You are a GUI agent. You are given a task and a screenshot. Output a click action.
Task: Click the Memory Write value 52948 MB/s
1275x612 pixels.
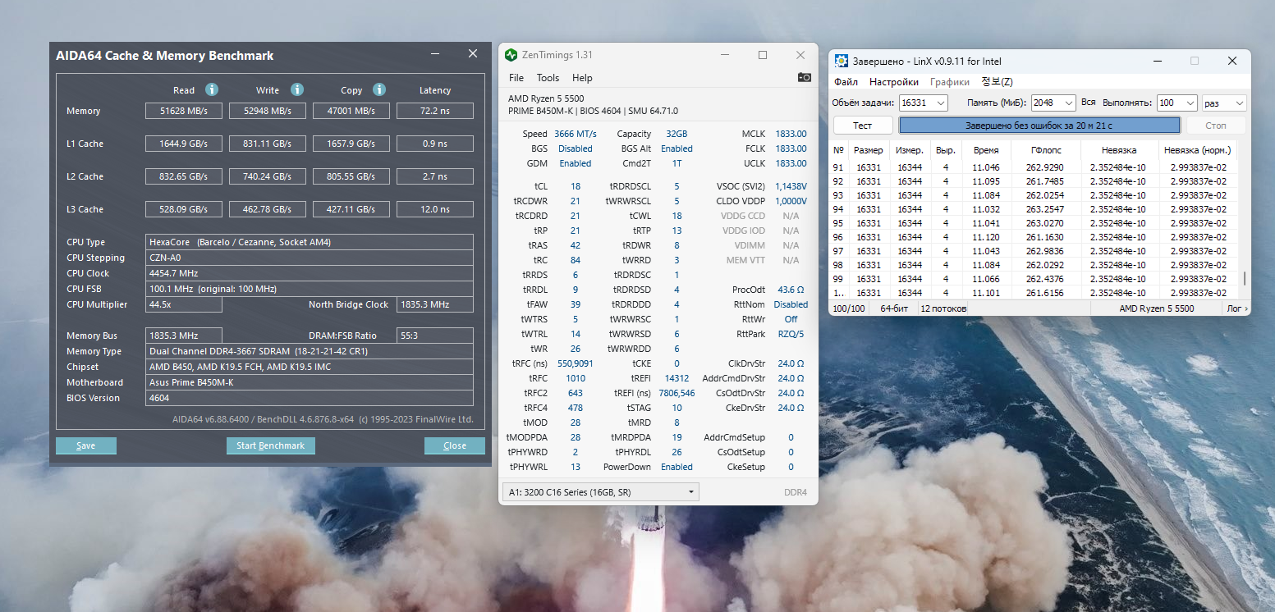(x=268, y=111)
